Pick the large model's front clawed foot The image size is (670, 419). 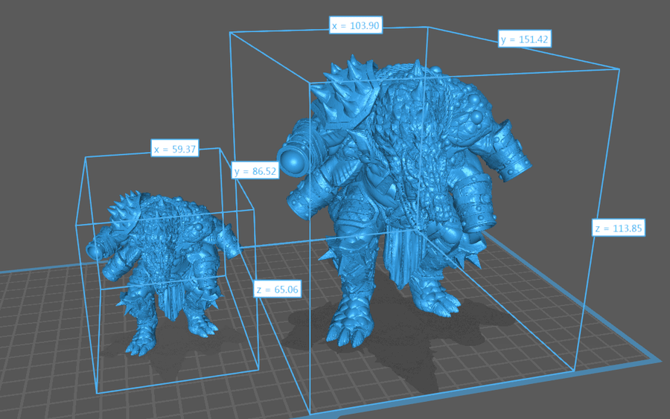(x=345, y=327)
